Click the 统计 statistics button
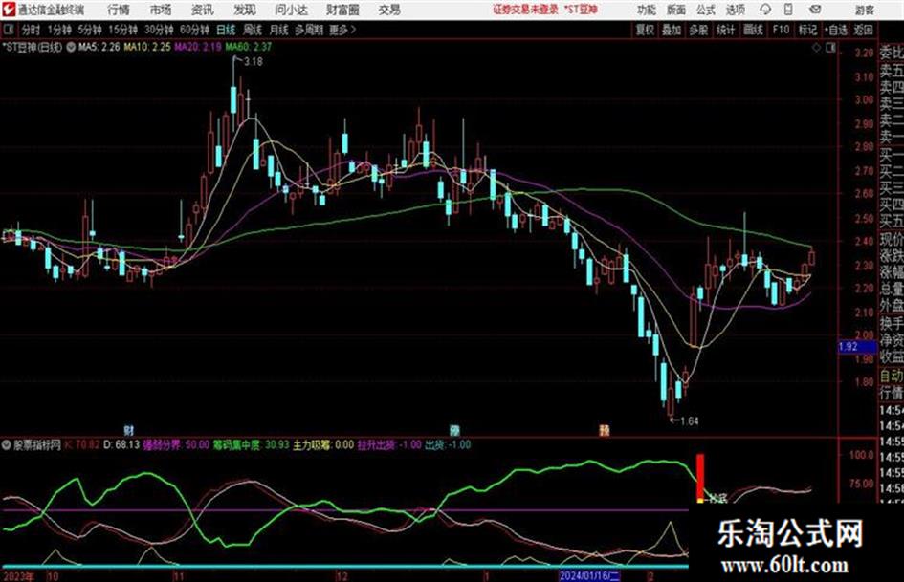The height and width of the screenshot is (582, 904). point(726,30)
